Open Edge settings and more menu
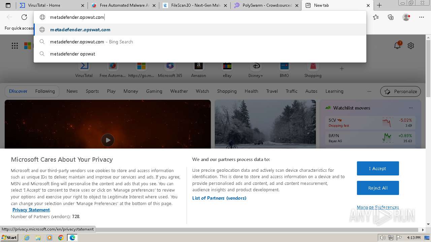 422,17
